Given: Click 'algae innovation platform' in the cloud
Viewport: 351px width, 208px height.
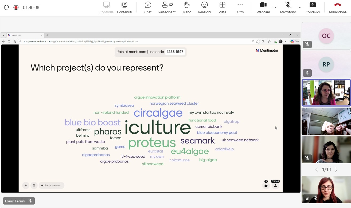Looking at the screenshot, I should click(157, 97).
